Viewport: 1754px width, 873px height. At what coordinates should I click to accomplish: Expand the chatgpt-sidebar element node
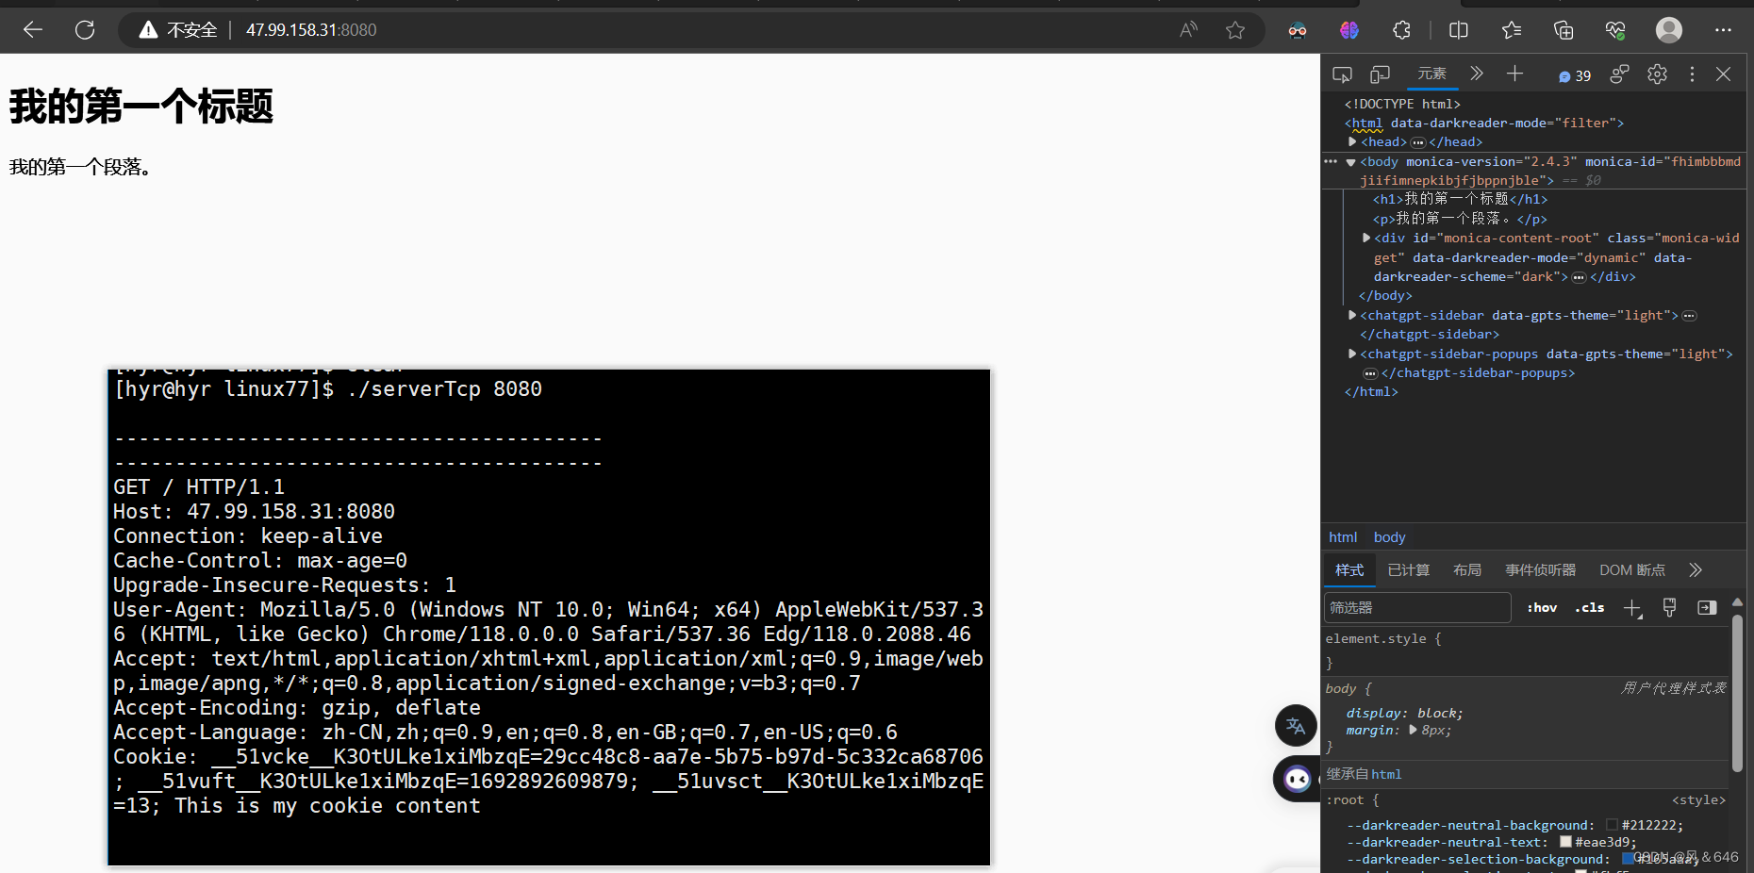click(1352, 315)
